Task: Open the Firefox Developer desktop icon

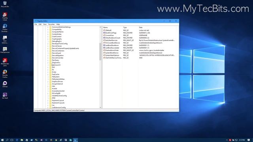Action: [x=5, y=28]
